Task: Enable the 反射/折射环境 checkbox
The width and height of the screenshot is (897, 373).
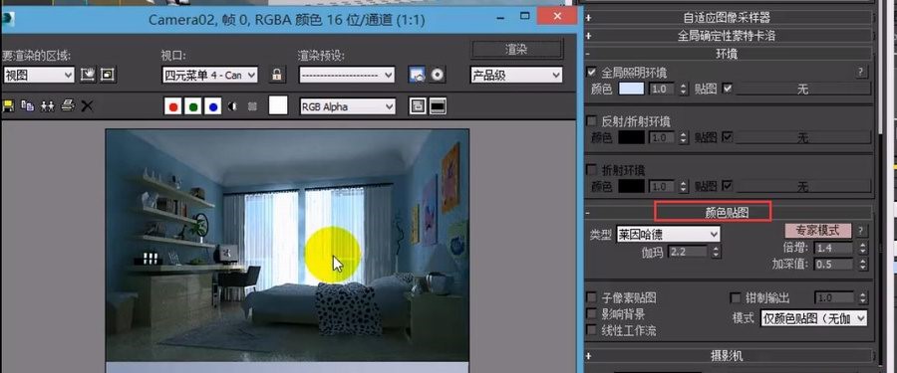Action: 592,121
